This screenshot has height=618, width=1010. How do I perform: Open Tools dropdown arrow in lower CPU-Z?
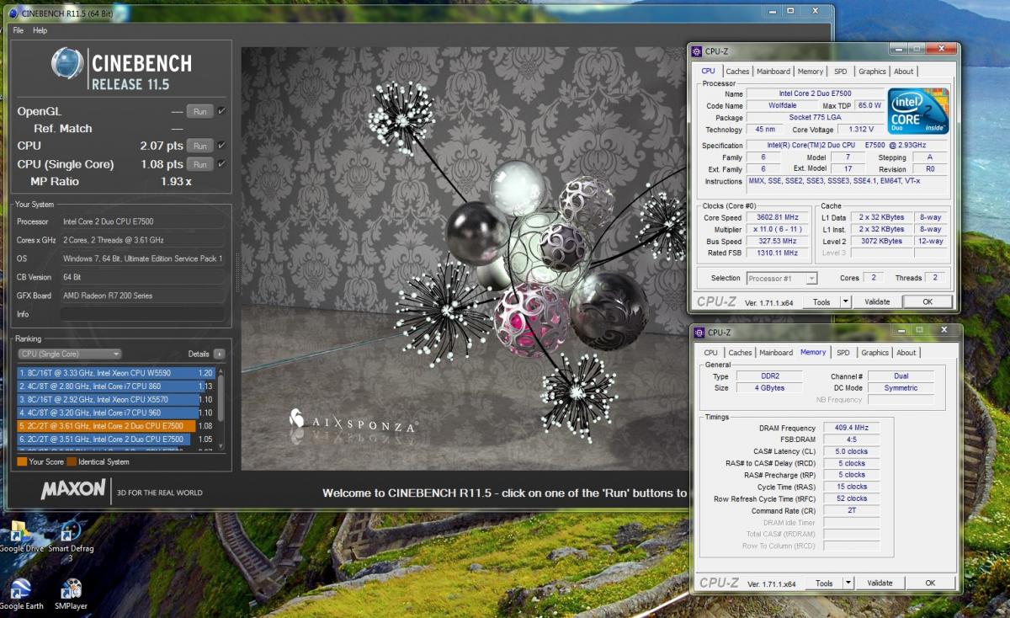(x=848, y=583)
